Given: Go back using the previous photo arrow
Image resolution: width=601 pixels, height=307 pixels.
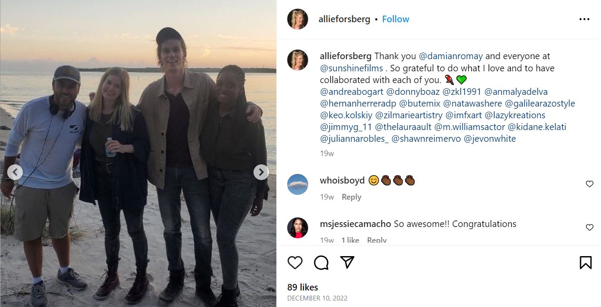Looking at the screenshot, I should point(15,172).
